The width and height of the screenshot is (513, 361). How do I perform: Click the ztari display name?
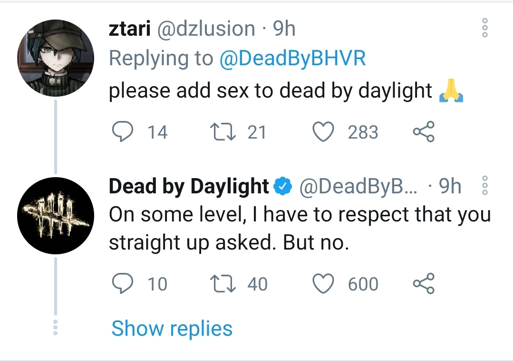click(x=130, y=29)
